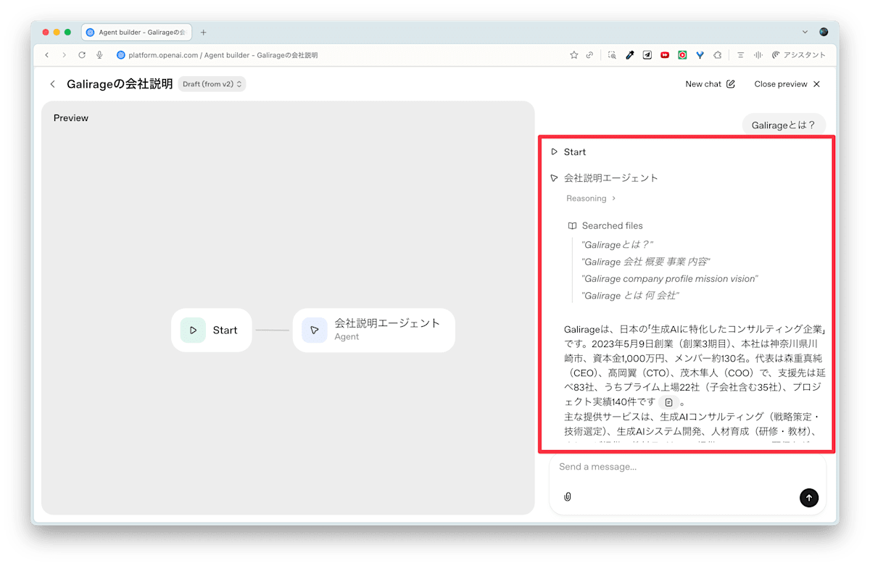Go forward in the browser
870x566 pixels.
pyautogui.click(x=65, y=55)
